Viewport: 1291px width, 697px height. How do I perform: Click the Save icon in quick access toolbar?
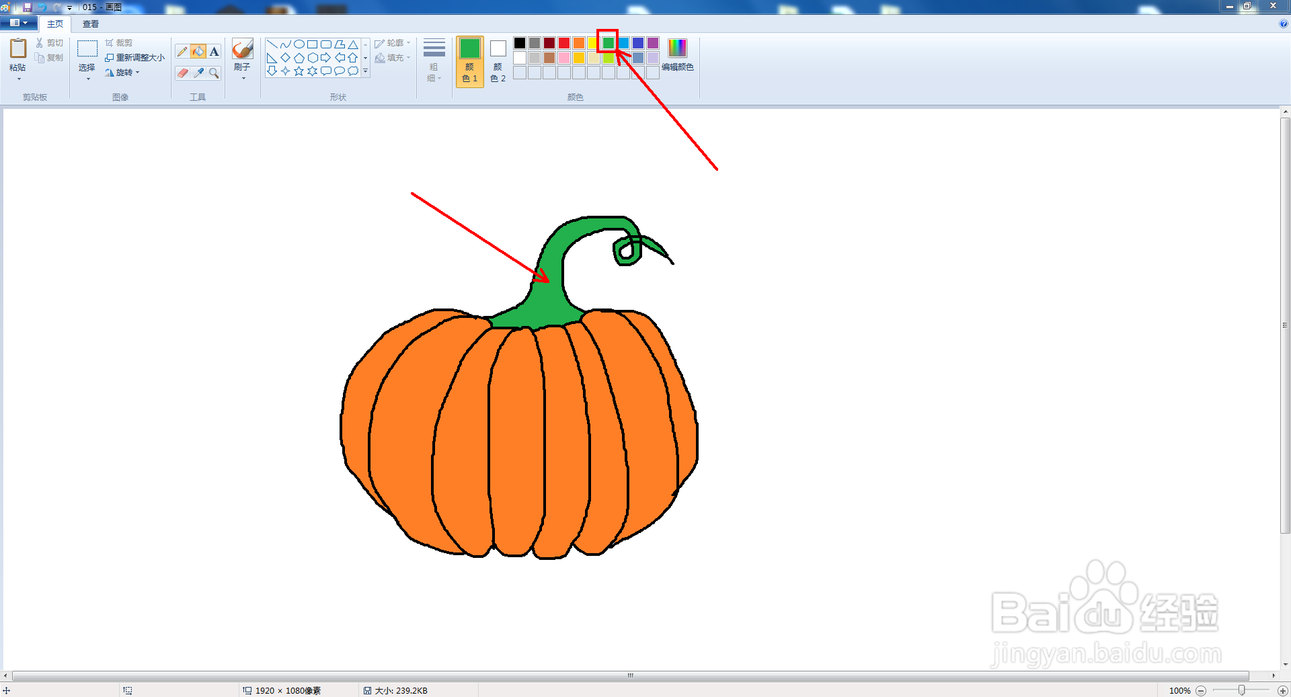(28, 7)
